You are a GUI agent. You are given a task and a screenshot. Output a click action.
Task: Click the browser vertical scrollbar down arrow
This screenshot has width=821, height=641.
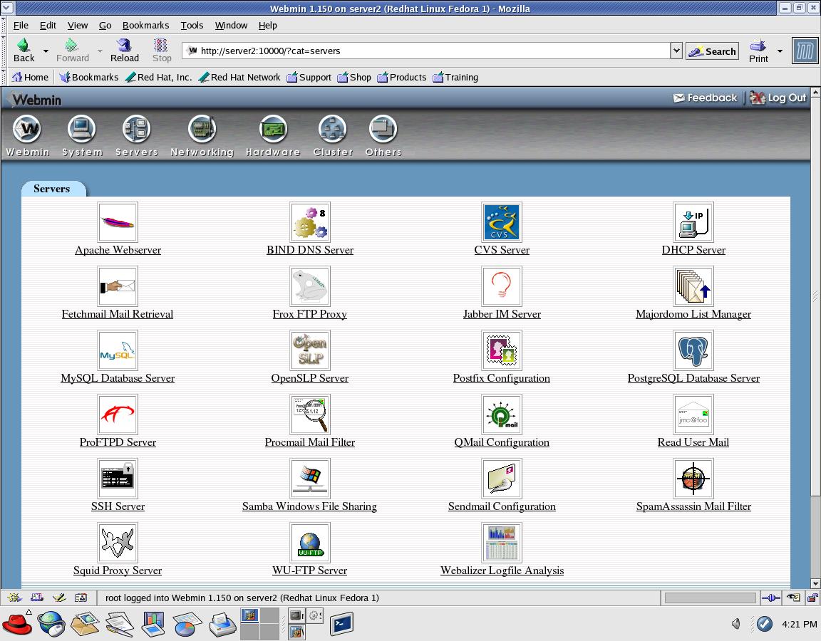click(x=815, y=583)
